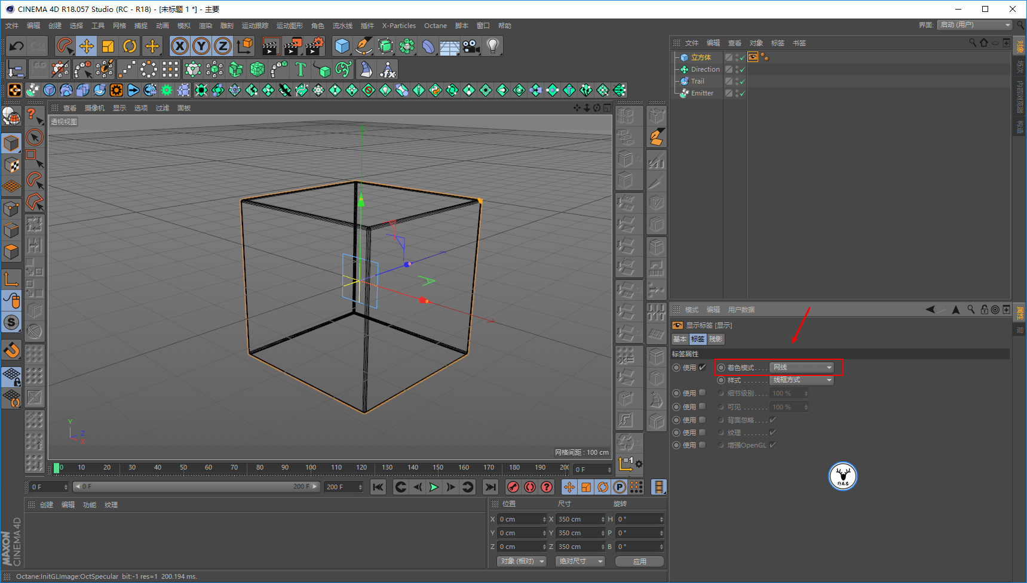This screenshot has width=1027, height=583.
Task: Click the 细节级别 100% stepper arrows
Action: 806,393
